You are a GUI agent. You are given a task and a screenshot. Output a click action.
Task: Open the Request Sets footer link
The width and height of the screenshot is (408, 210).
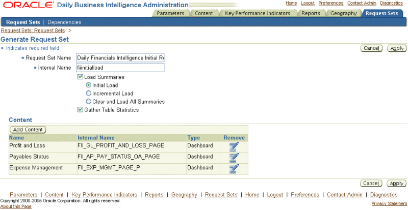[221, 195]
